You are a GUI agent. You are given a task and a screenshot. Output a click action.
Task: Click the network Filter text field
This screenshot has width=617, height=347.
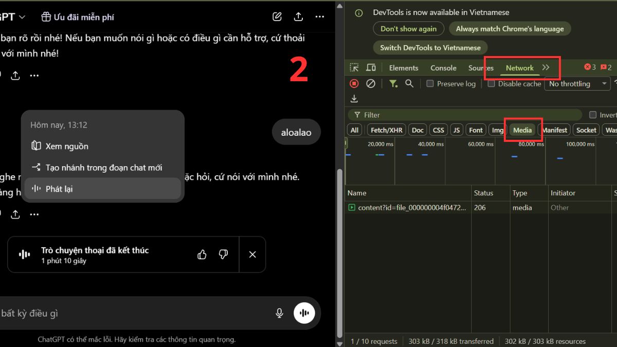pyautogui.click(x=465, y=115)
